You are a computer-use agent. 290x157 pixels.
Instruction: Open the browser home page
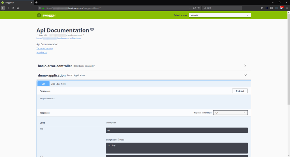(x=18, y=8)
